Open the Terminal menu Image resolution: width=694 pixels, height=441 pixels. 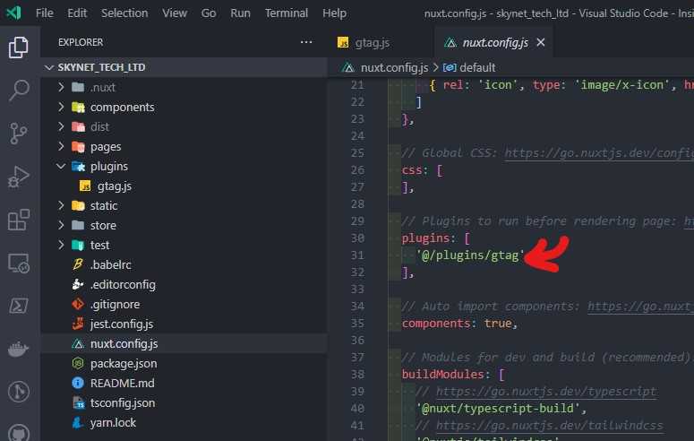point(287,13)
